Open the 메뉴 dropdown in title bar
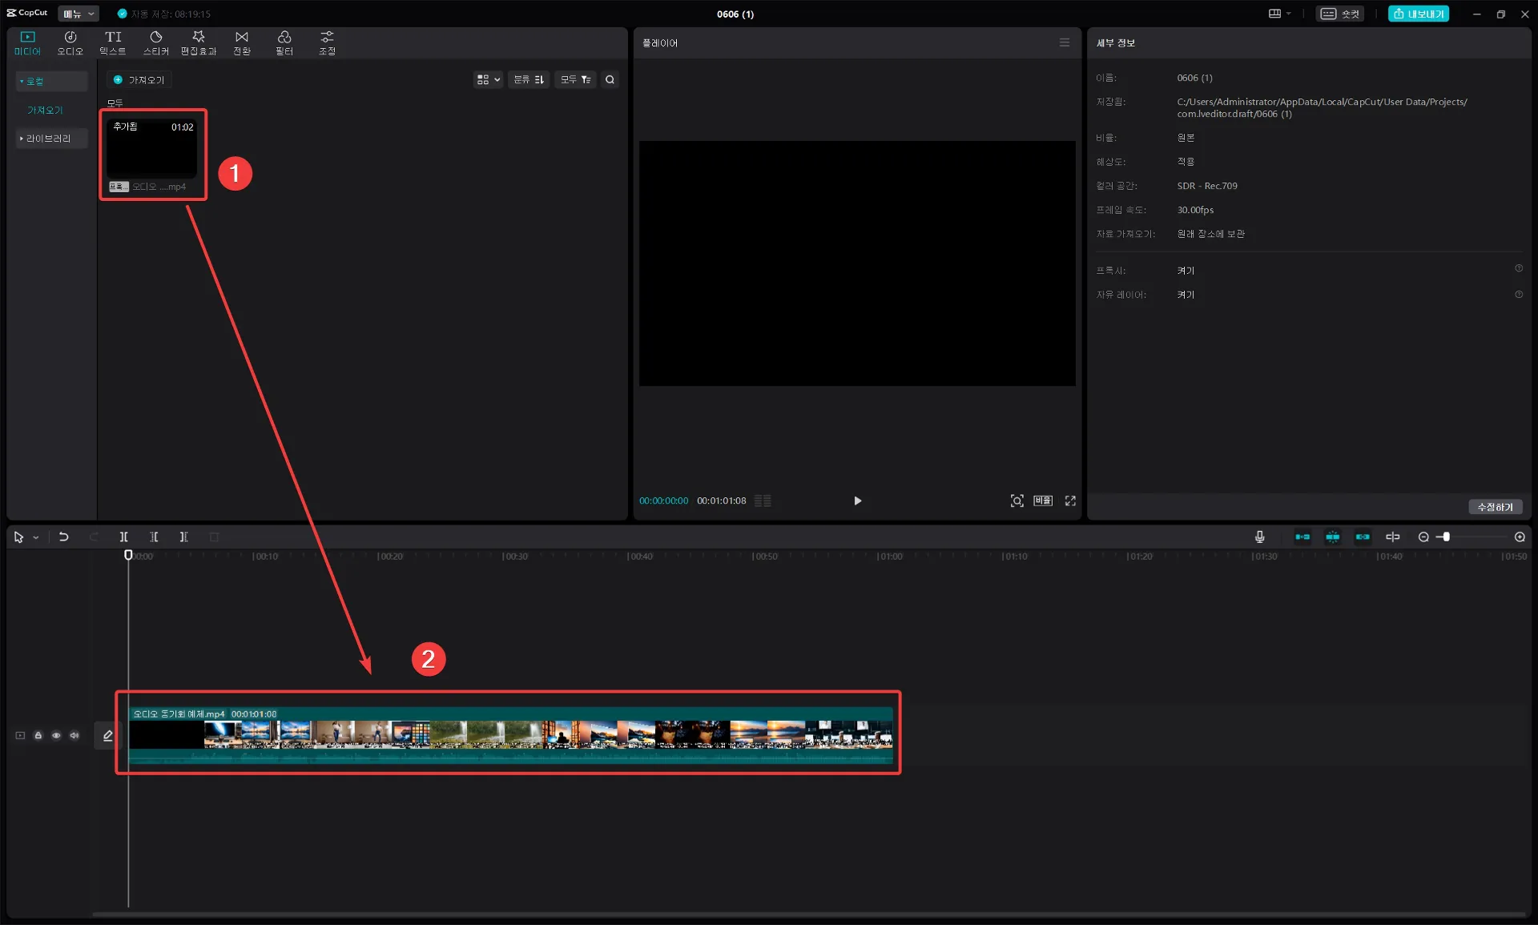Screen dimensions: 1538x925 point(79,14)
